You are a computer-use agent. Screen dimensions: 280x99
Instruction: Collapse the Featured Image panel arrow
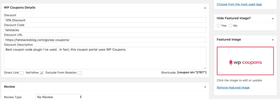(273, 40)
